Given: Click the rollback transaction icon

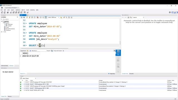Looking at the screenshot, I should point(43,17).
